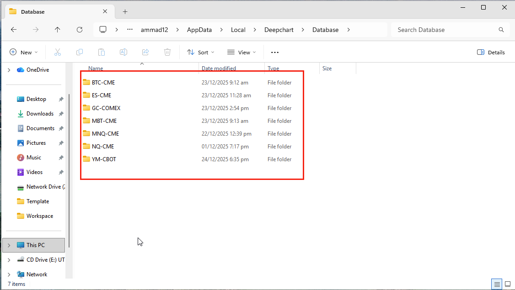The width and height of the screenshot is (515, 290).
Task: Expand the This PC tree node
Action: (x=9, y=245)
